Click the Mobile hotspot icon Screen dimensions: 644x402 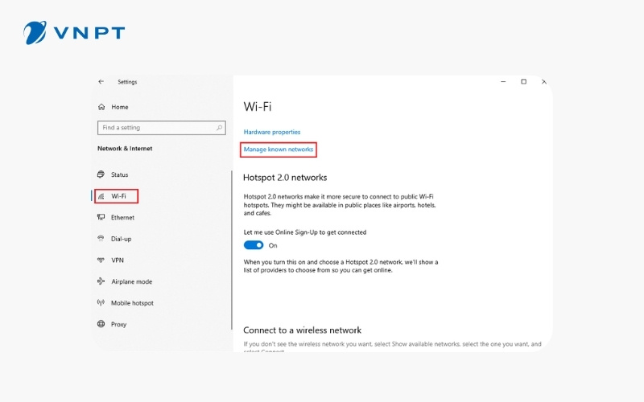click(x=101, y=303)
